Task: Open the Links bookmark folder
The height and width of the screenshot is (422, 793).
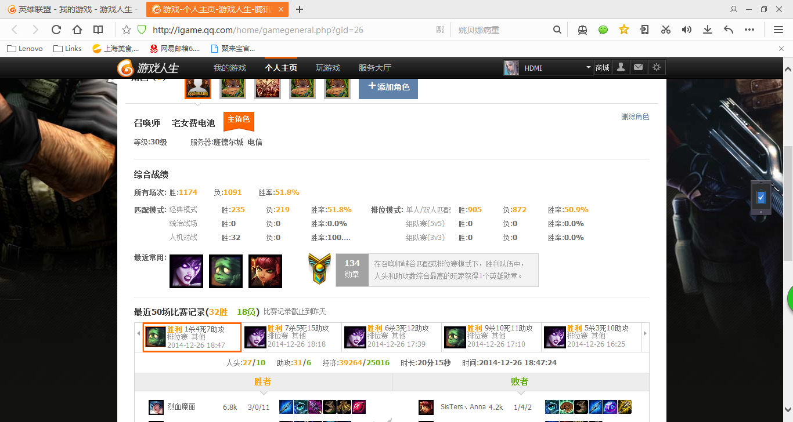Action: click(67, 49)
